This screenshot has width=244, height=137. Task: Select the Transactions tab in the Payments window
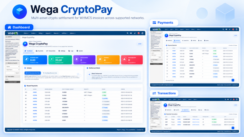(185, 40)
